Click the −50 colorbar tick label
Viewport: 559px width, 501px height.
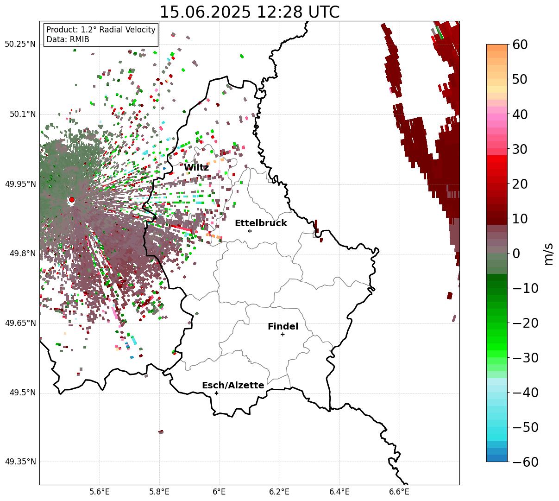(x=526, y=427)
